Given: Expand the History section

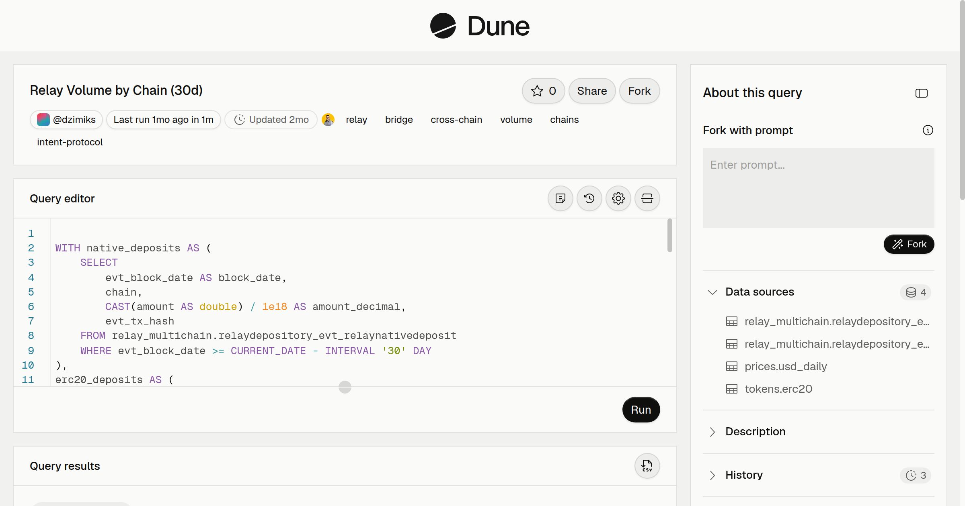Looking at the screenshot, I should click(x=712, y=475).
